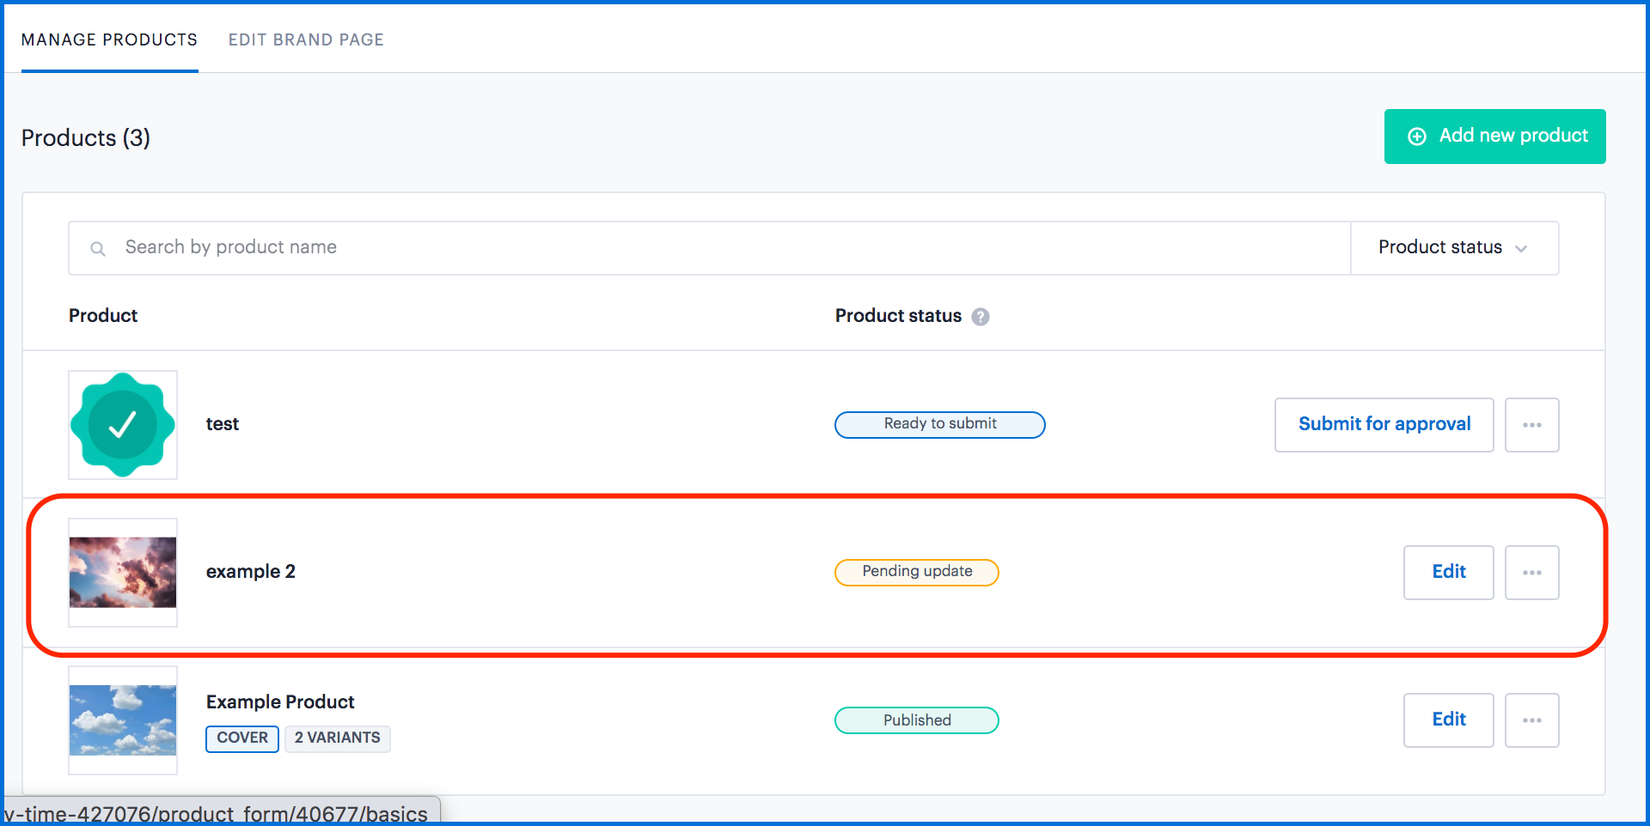This screenshot has width=1650, height=826.
Task: Click the plus icon on Add new product
Action: click(1416, 137)
